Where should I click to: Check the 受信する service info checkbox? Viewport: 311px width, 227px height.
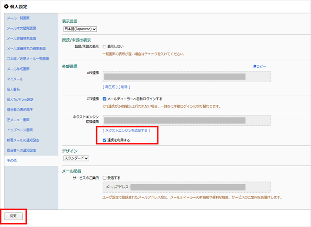(x=104, y=178)
